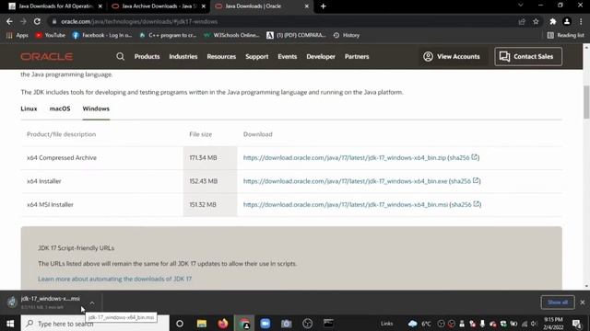The width and height of the screenshot is (590, 331).
Task: Open Apps bookmark shortcut
Action: coord(18,35)
